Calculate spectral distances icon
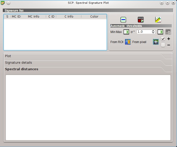177x147 pixels. pos(158,20)
